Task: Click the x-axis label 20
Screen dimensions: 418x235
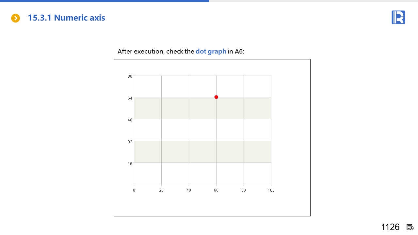Action: point(161,190)
